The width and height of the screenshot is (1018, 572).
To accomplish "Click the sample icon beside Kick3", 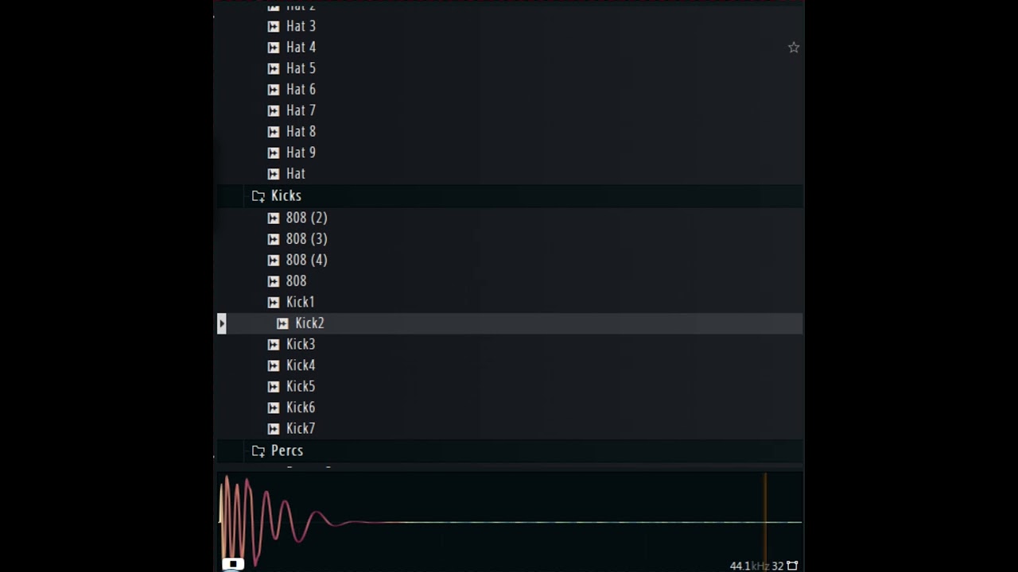I will point(274,344).
